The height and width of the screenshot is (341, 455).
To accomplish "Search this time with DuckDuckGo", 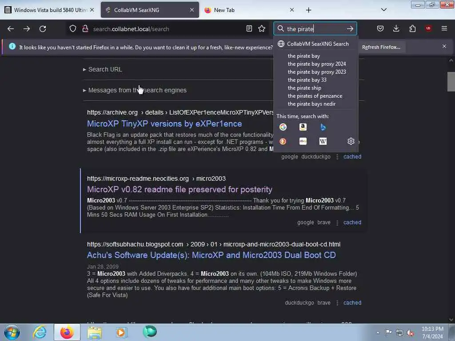I will click(283, 141).
